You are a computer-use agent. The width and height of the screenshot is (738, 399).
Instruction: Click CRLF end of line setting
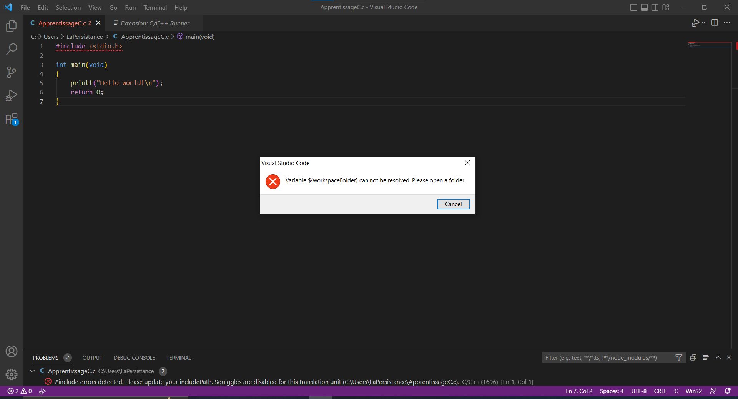[x=660, y=391]
